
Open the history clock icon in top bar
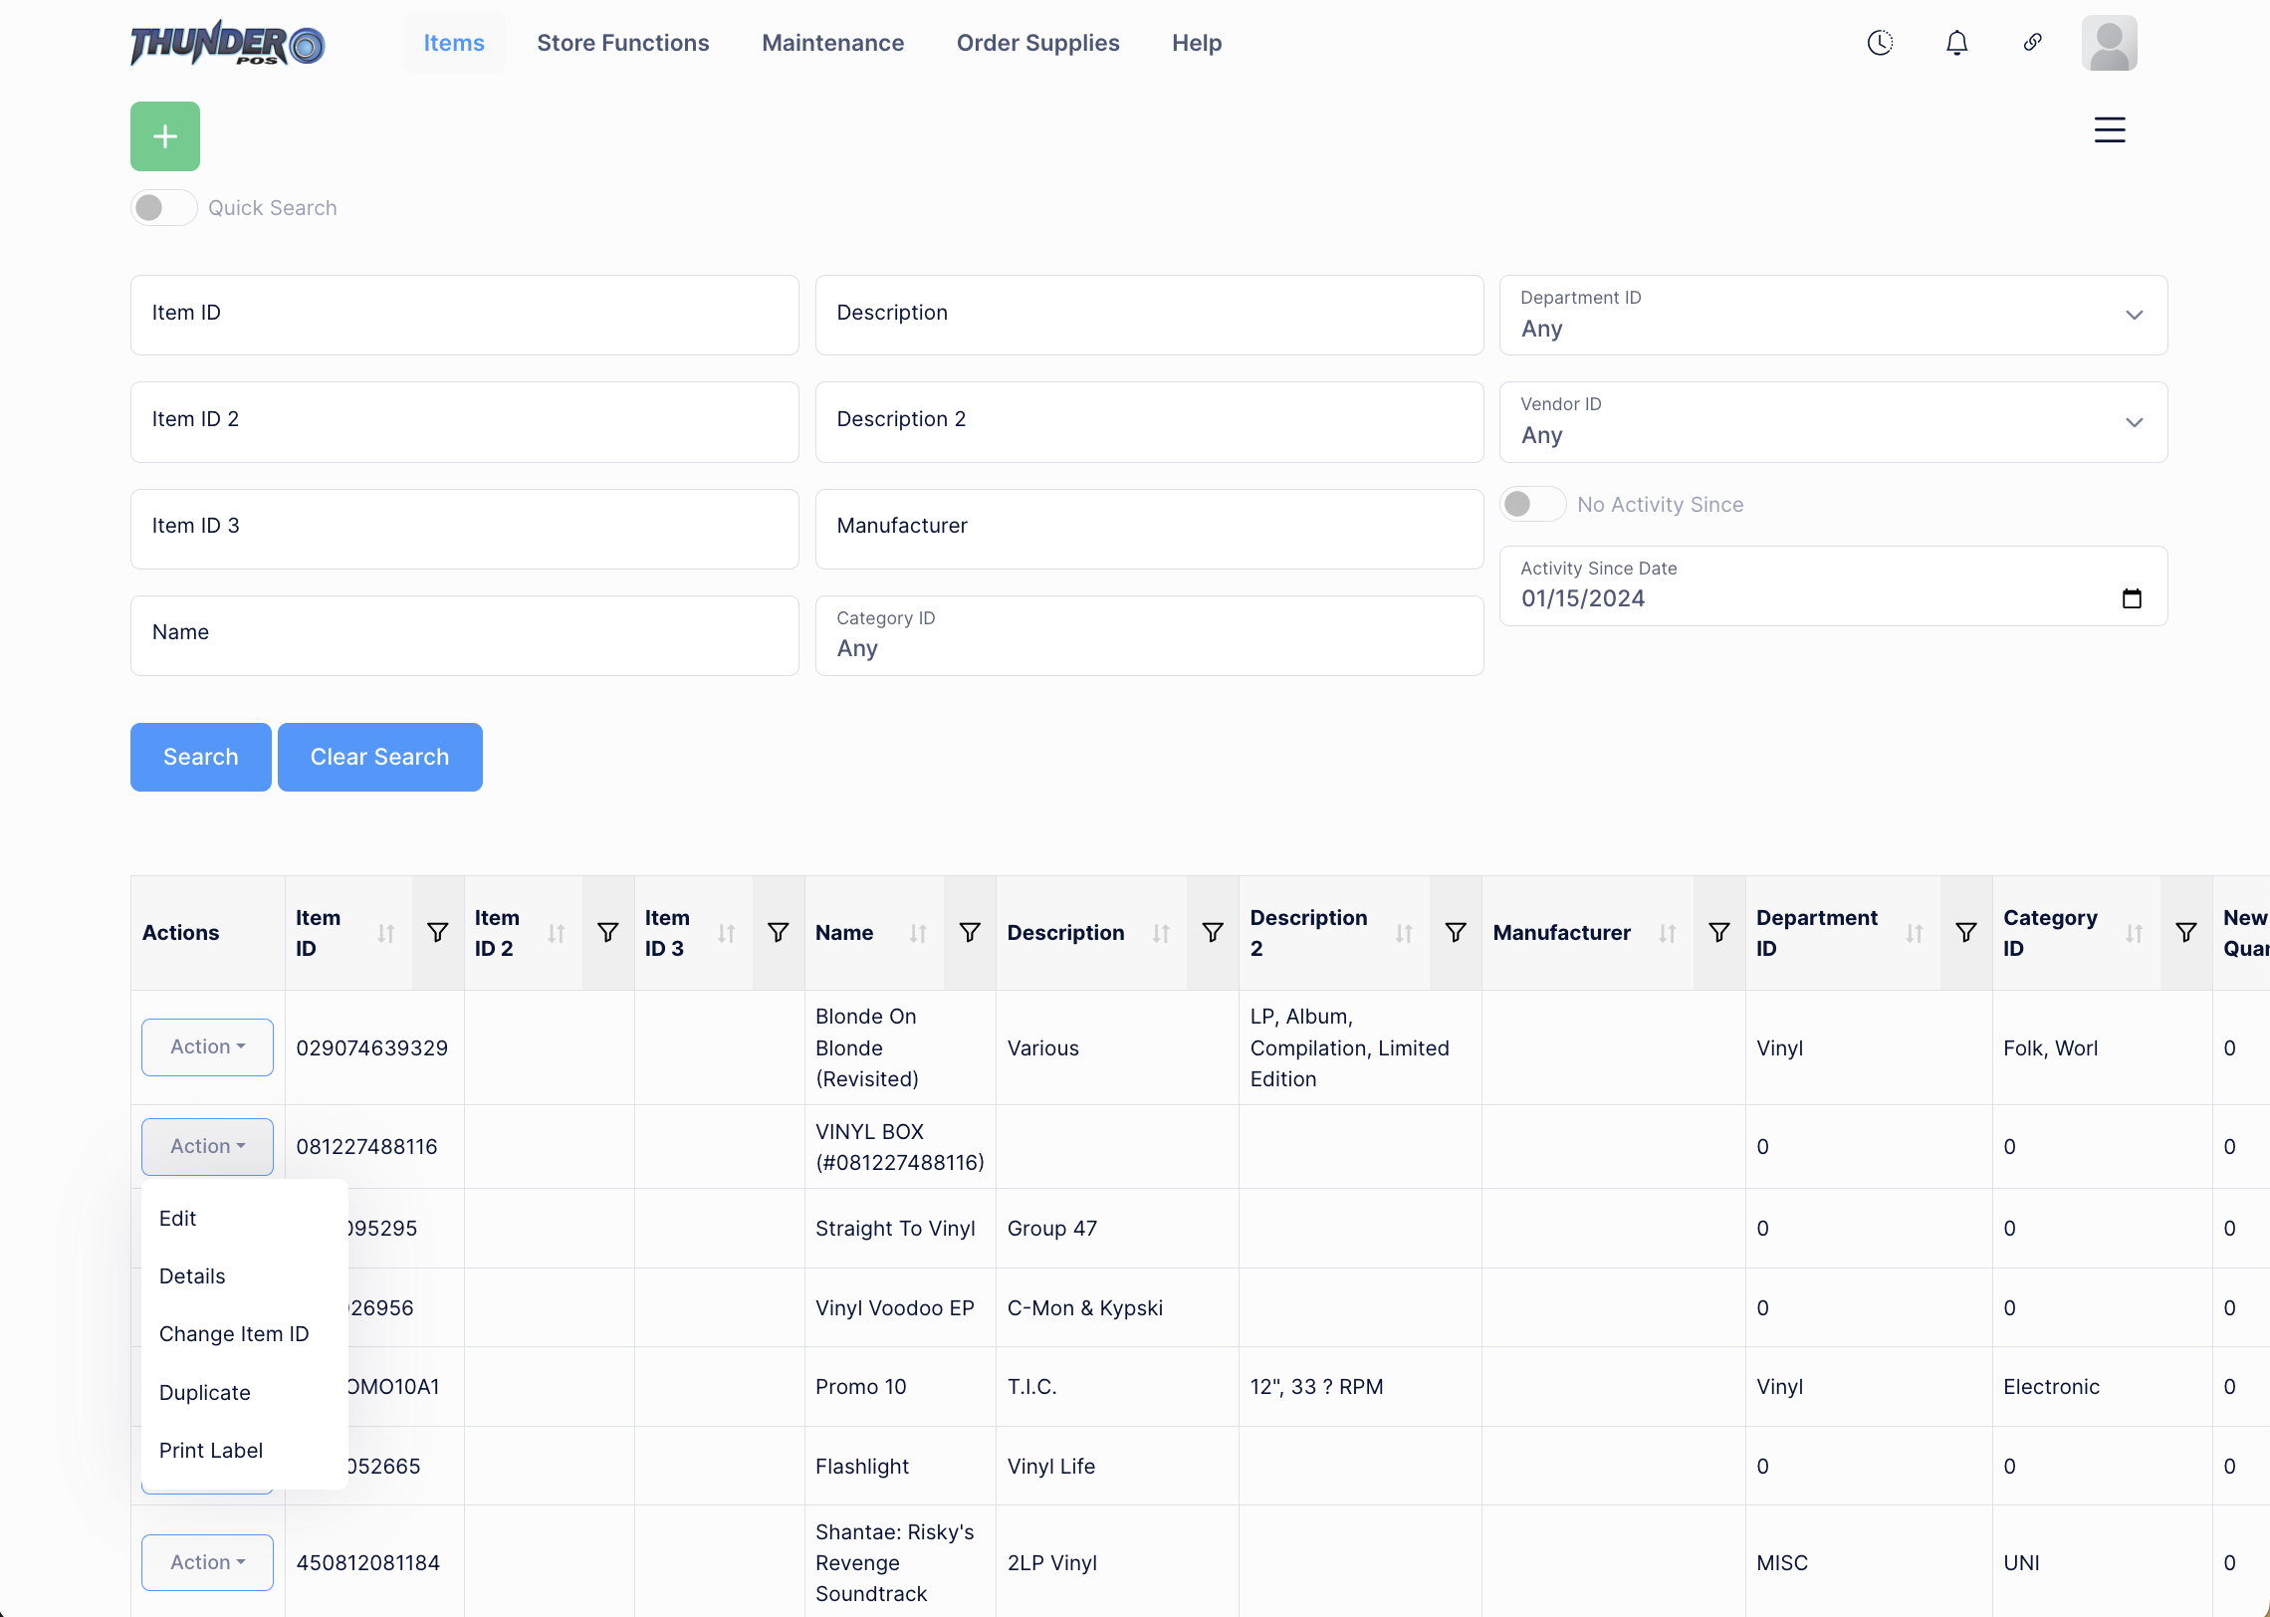[x=1880, y=42]
